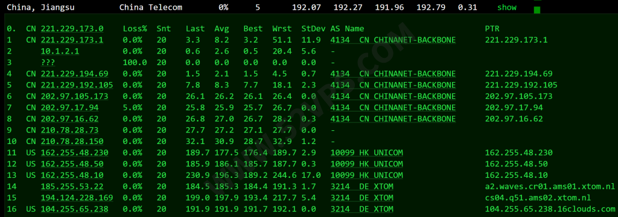Click AS link 4134 CN CHINANET-BACKBONE in hop 7
Viewport: 618px width, 217px height.
coord(393,107)
